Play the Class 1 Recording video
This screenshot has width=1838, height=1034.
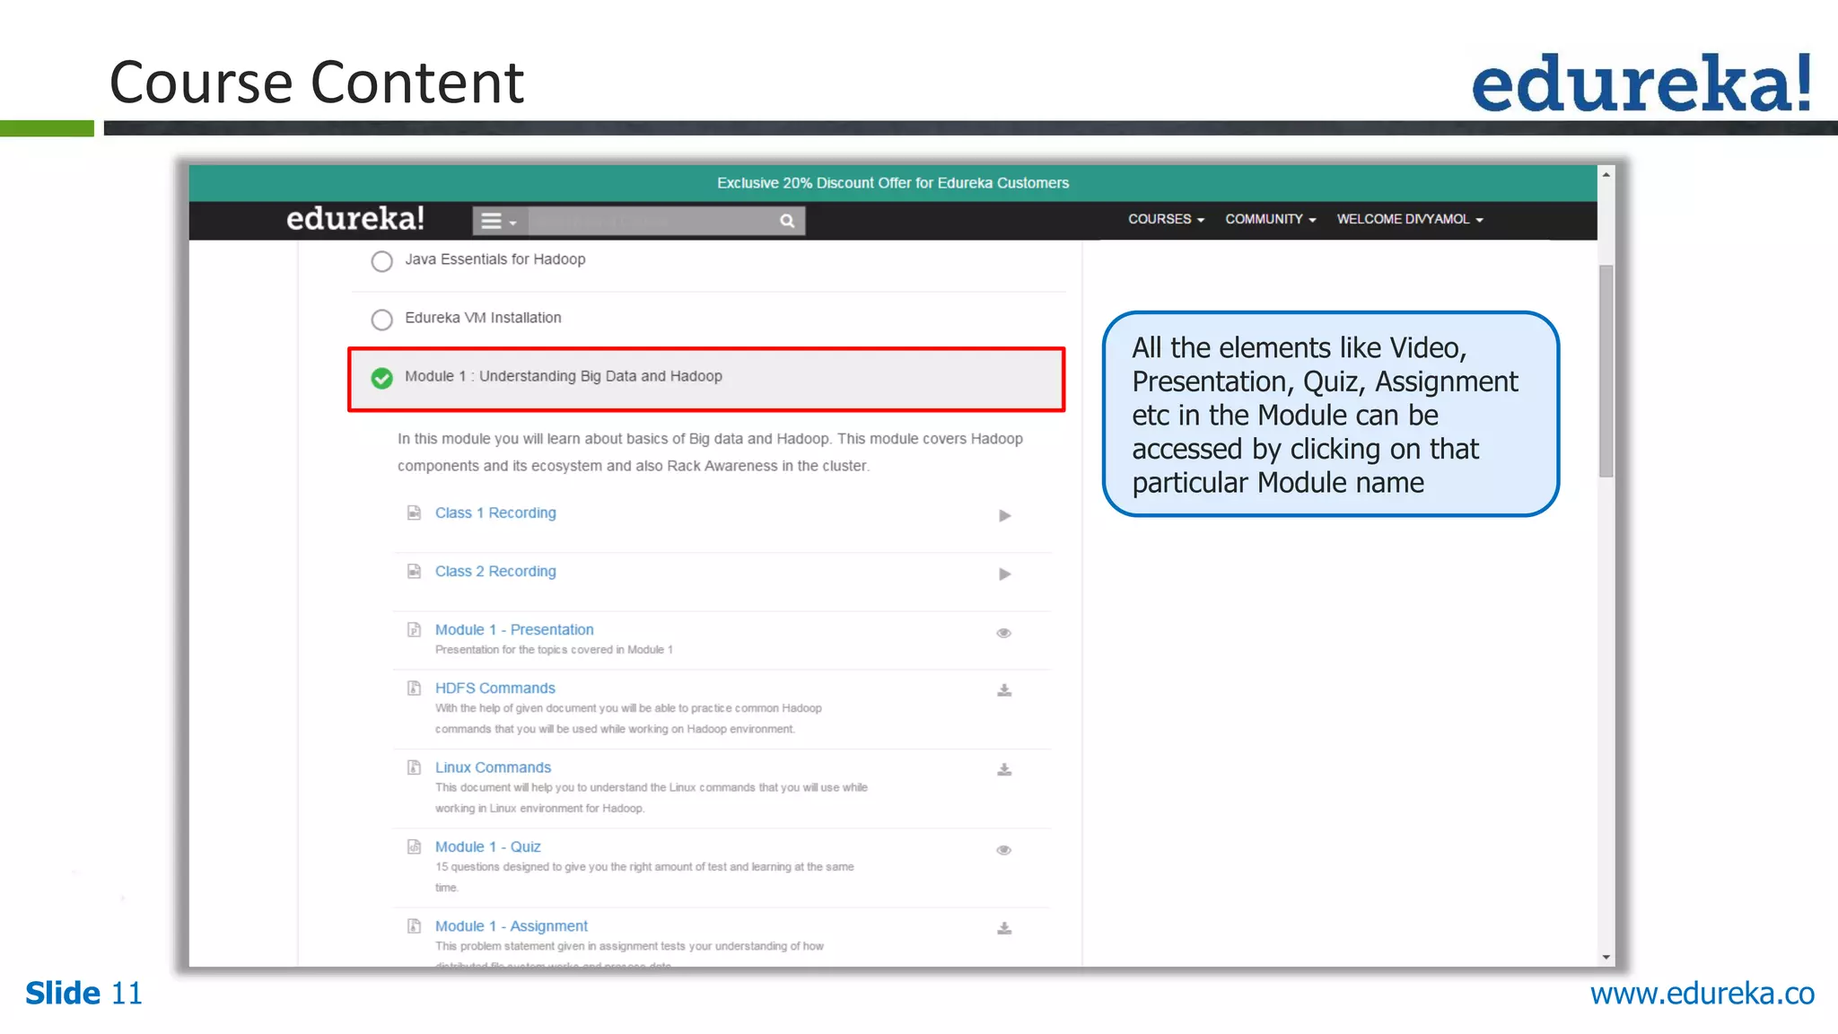(1004, 515)
